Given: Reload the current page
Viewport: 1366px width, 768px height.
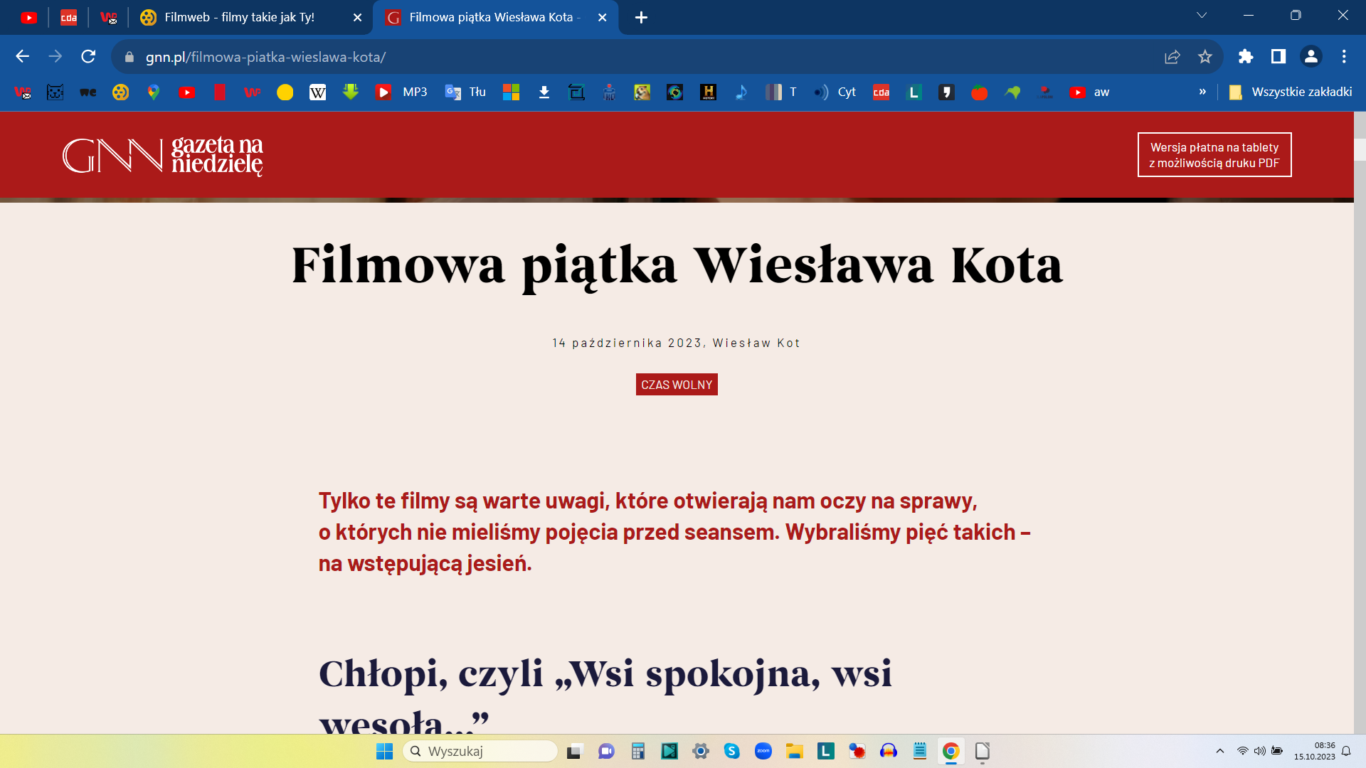Looking at the screenshot, I should [x=88, y=57].
